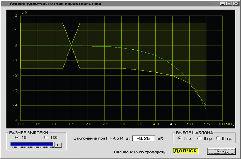
Task: Minimize the АЧХ window
Action: [x=222, y=3]
